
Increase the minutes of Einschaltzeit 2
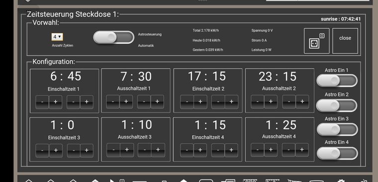pos(231,102)
